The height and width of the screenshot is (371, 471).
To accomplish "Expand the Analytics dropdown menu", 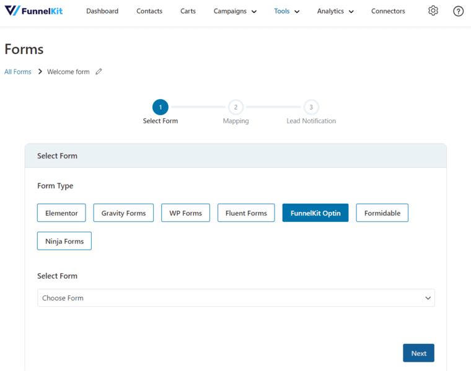I will click(x=335, y=11).
